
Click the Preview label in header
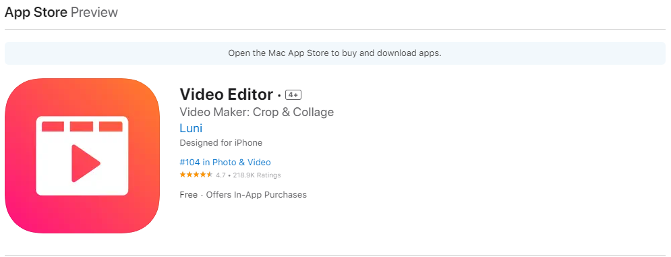pos(94,12)
